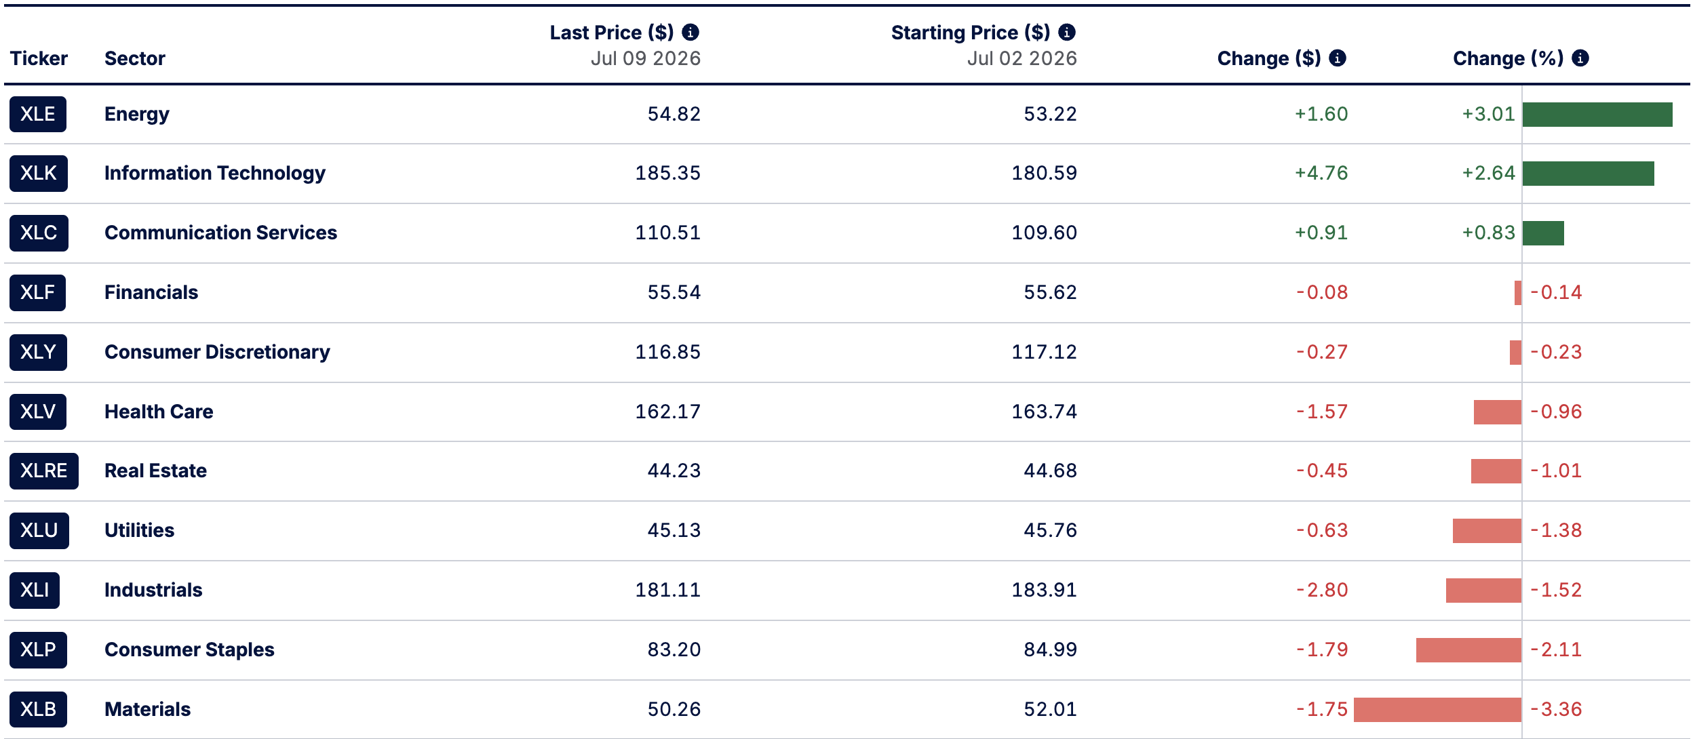Image resolution: width=1693 pixels, height=739 pixels.
Task: Select the XLU ticker badge
Action: click(x=39, y=531)
